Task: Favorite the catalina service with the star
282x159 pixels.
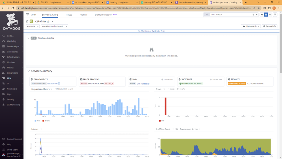Action: click(27, 21)
